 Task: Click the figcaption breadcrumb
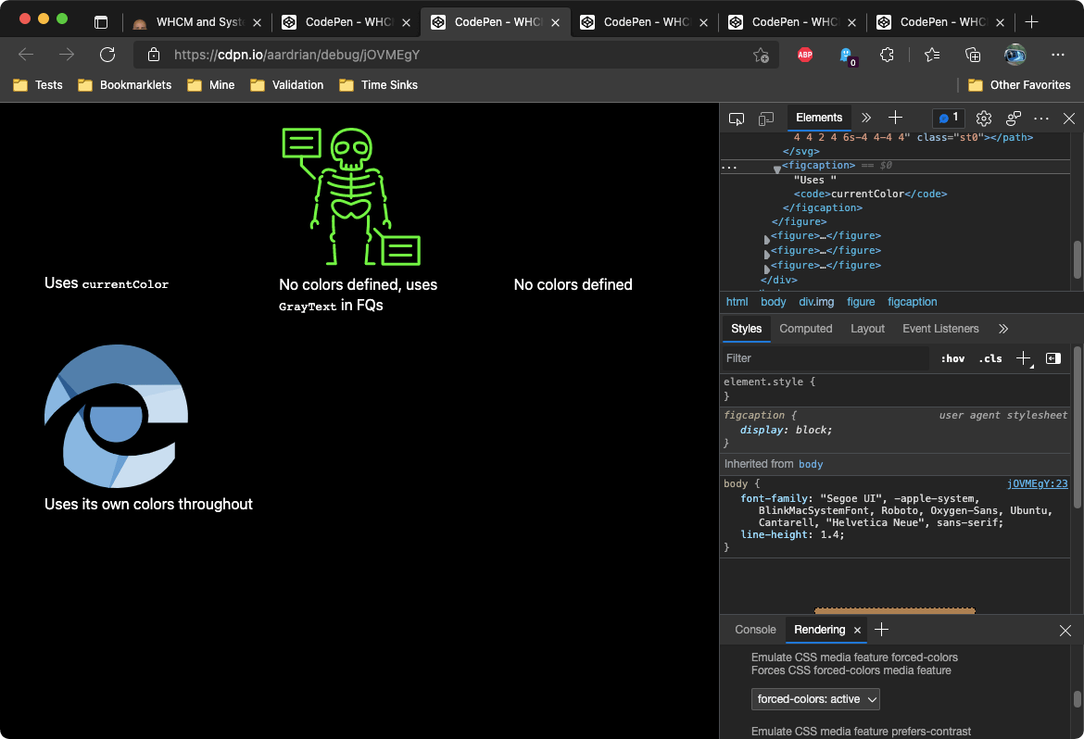point(912,302)
